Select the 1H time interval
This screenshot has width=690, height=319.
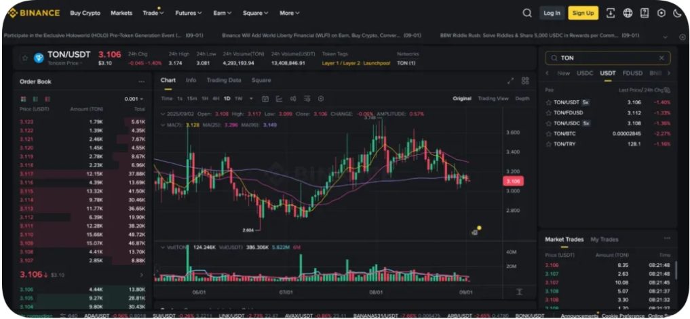[x=205, y=98]
